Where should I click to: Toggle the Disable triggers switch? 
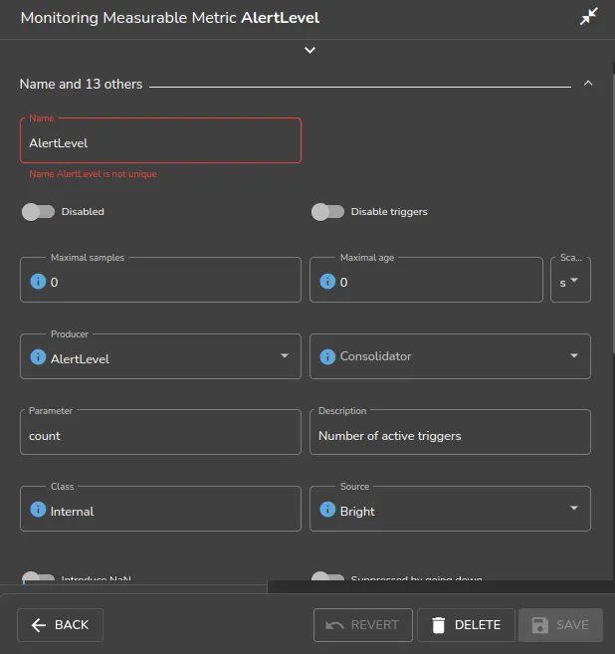(x=327, y=212)
